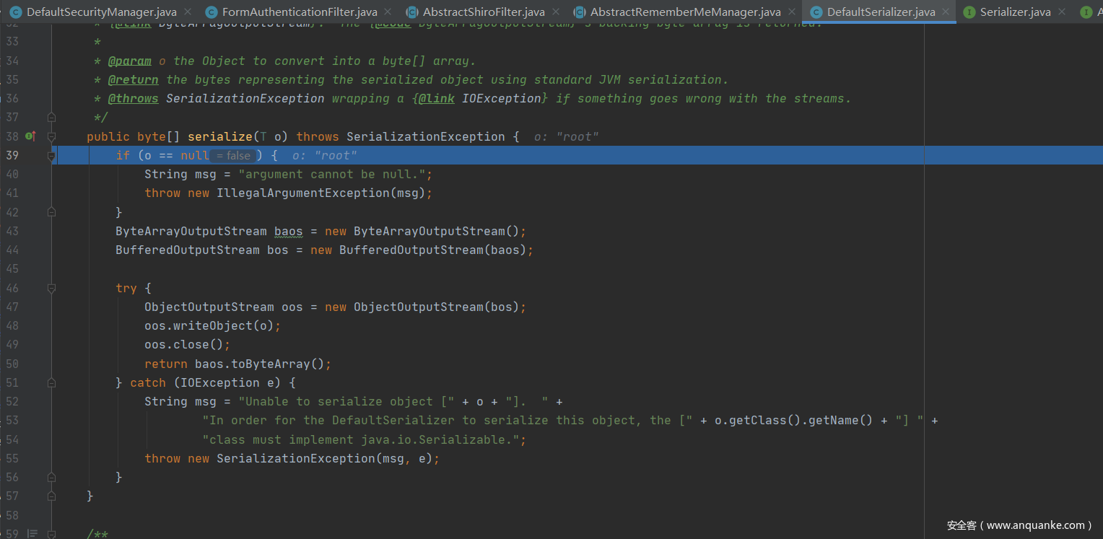Close the DefaultSerializer.java tab

946,12
